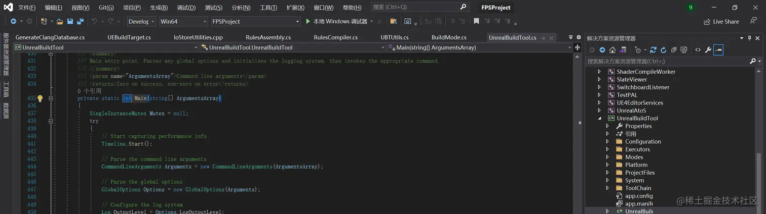Screen dimensions: 766x214
Task: Open the FPSProject startup project dropdown
Action: [256, 21]
